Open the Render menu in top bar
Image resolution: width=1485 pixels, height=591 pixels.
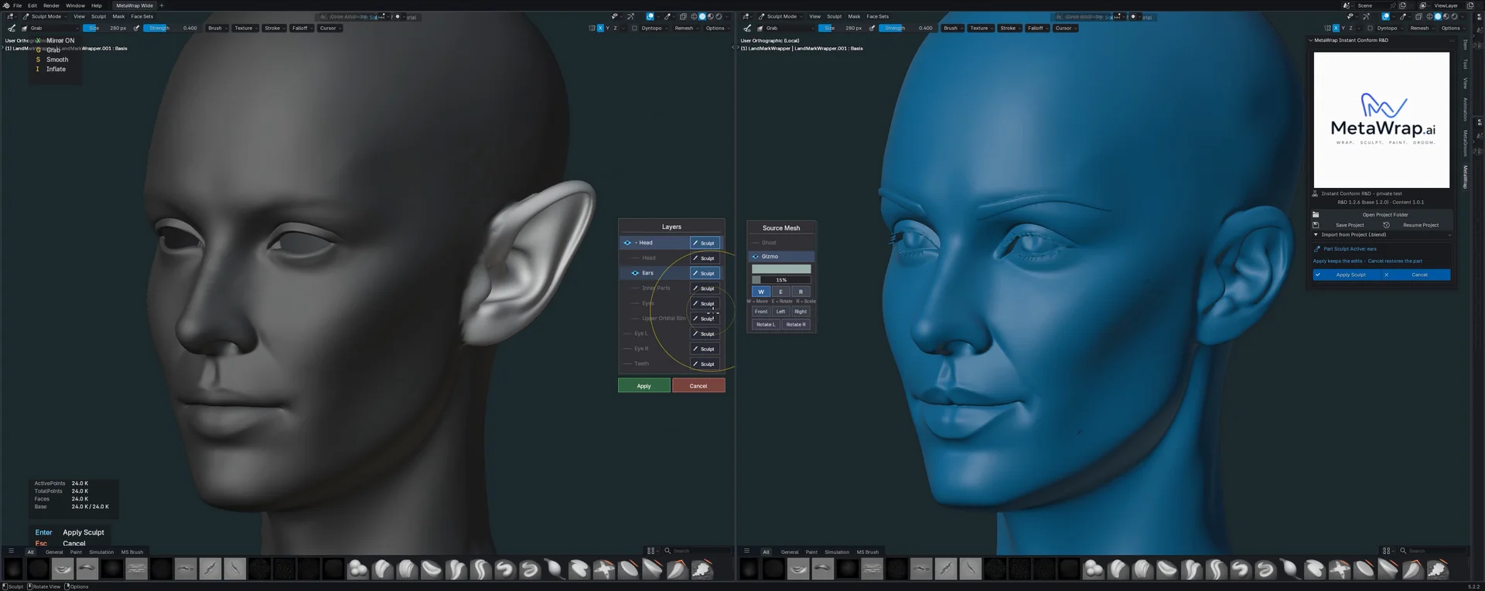[51, 5]
